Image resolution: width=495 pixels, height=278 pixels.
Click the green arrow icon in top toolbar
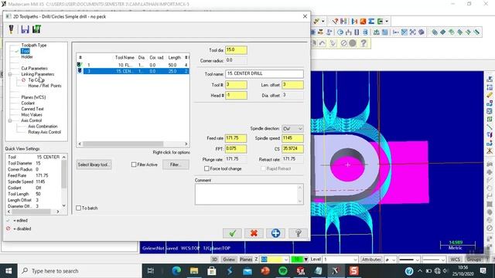[380, 22]
